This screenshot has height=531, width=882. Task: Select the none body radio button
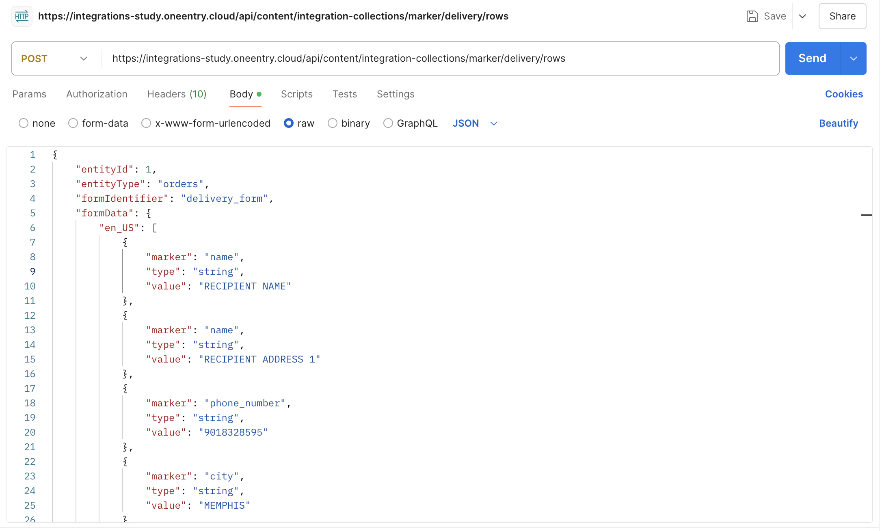click(24, 123)
